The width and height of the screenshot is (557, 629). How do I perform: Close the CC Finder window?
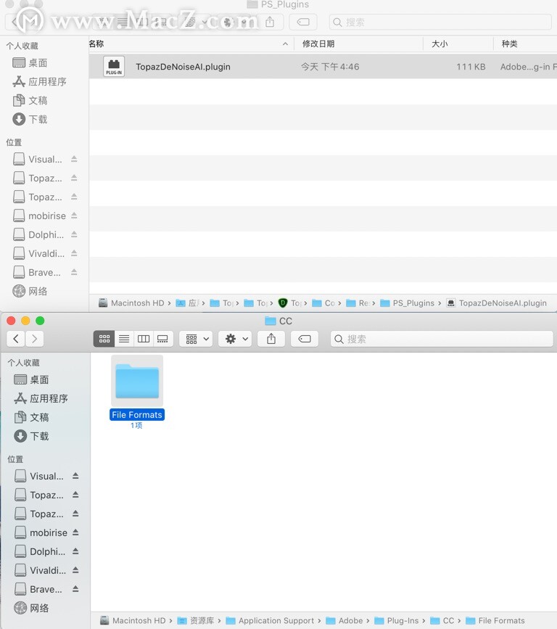click(x=11, y=321)
